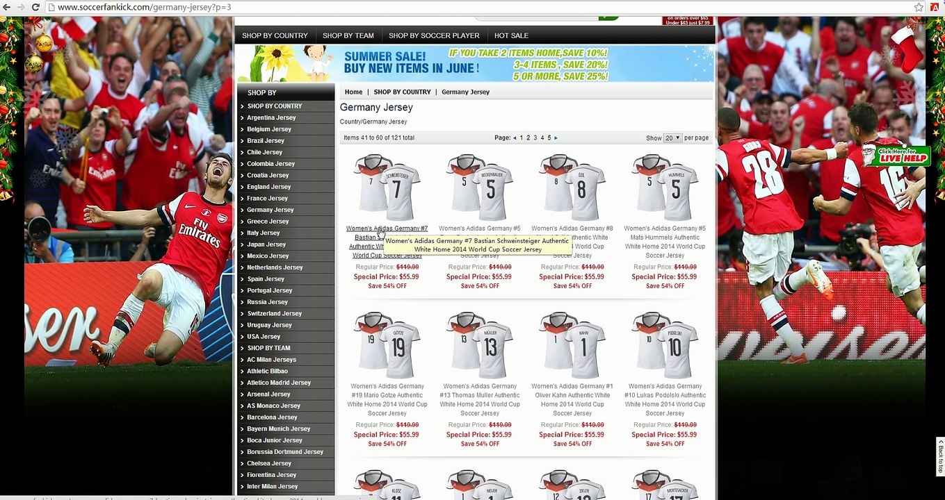Open the Show per page dropdown
The image size is (945, 500).
672,138
